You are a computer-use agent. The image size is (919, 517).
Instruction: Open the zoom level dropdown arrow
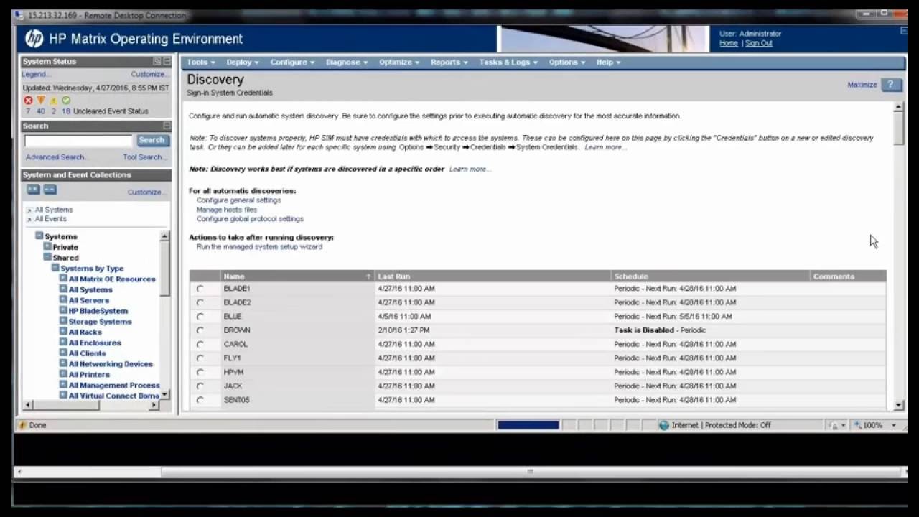(x=894, y=425)
